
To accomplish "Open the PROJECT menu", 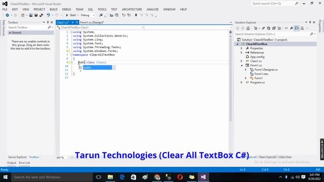I will click(39, 9).
